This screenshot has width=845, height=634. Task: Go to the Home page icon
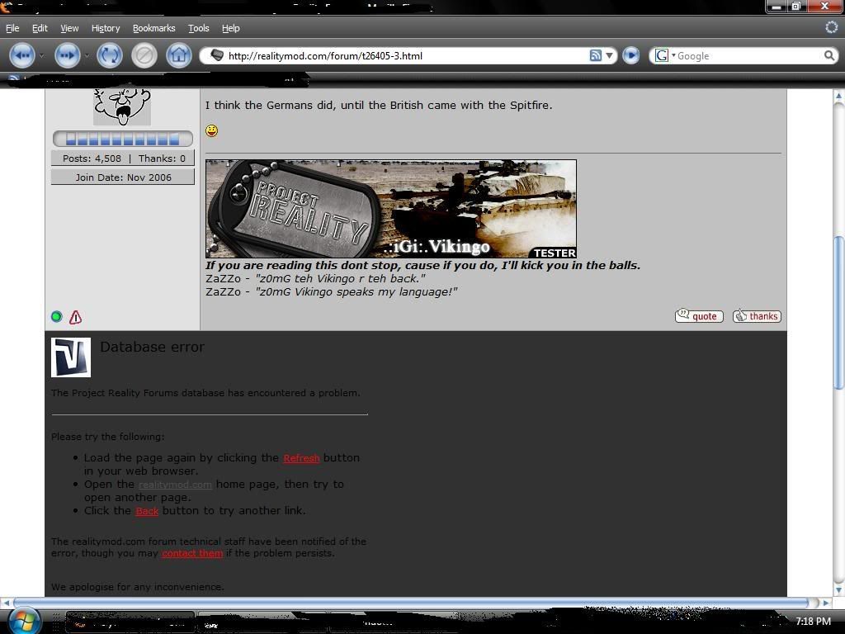click(179, 55)
